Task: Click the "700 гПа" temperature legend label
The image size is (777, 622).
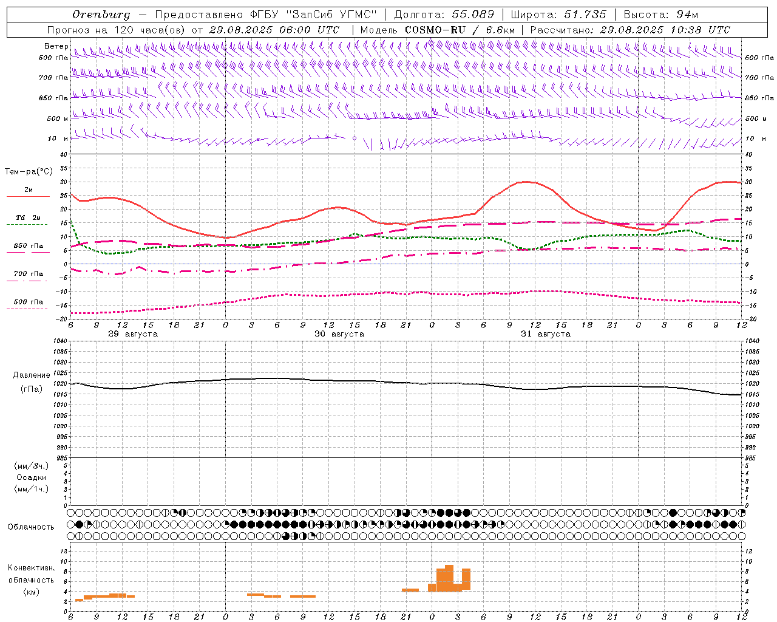Action: 28,274
